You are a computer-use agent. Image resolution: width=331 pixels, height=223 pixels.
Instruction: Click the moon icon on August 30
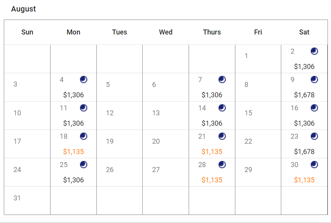coord(314,164)
